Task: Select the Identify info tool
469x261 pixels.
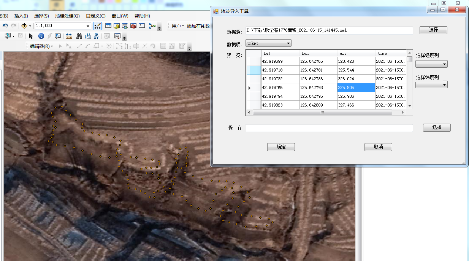Action: point(41,36)
